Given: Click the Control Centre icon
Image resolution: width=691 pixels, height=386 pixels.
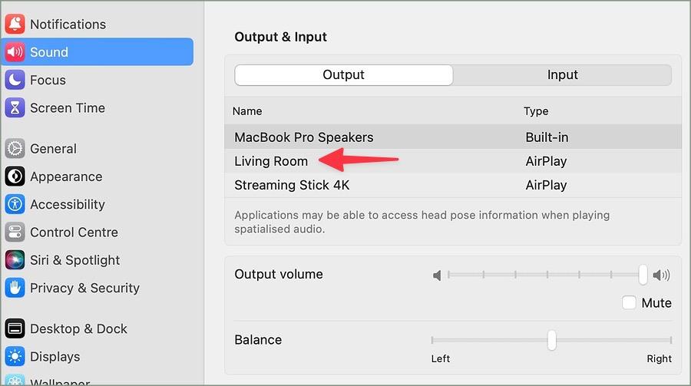Looking at the screenshot, I should click(15, 232).
